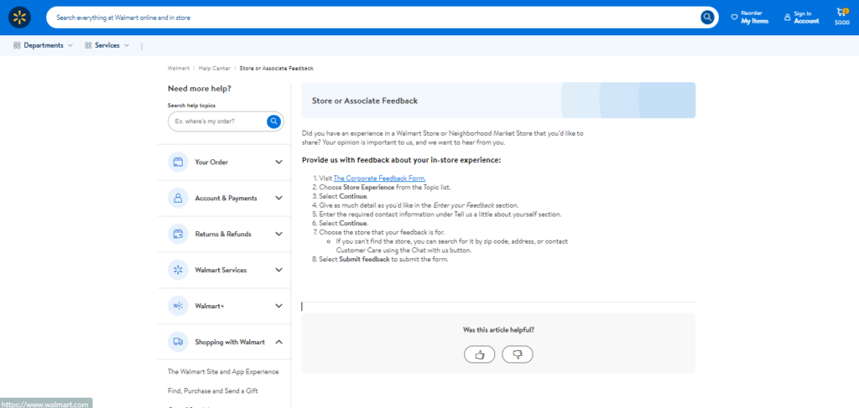Click the magnifier button in the top search bar
Viewport: 859px width, 408px height.
(707, 18)
